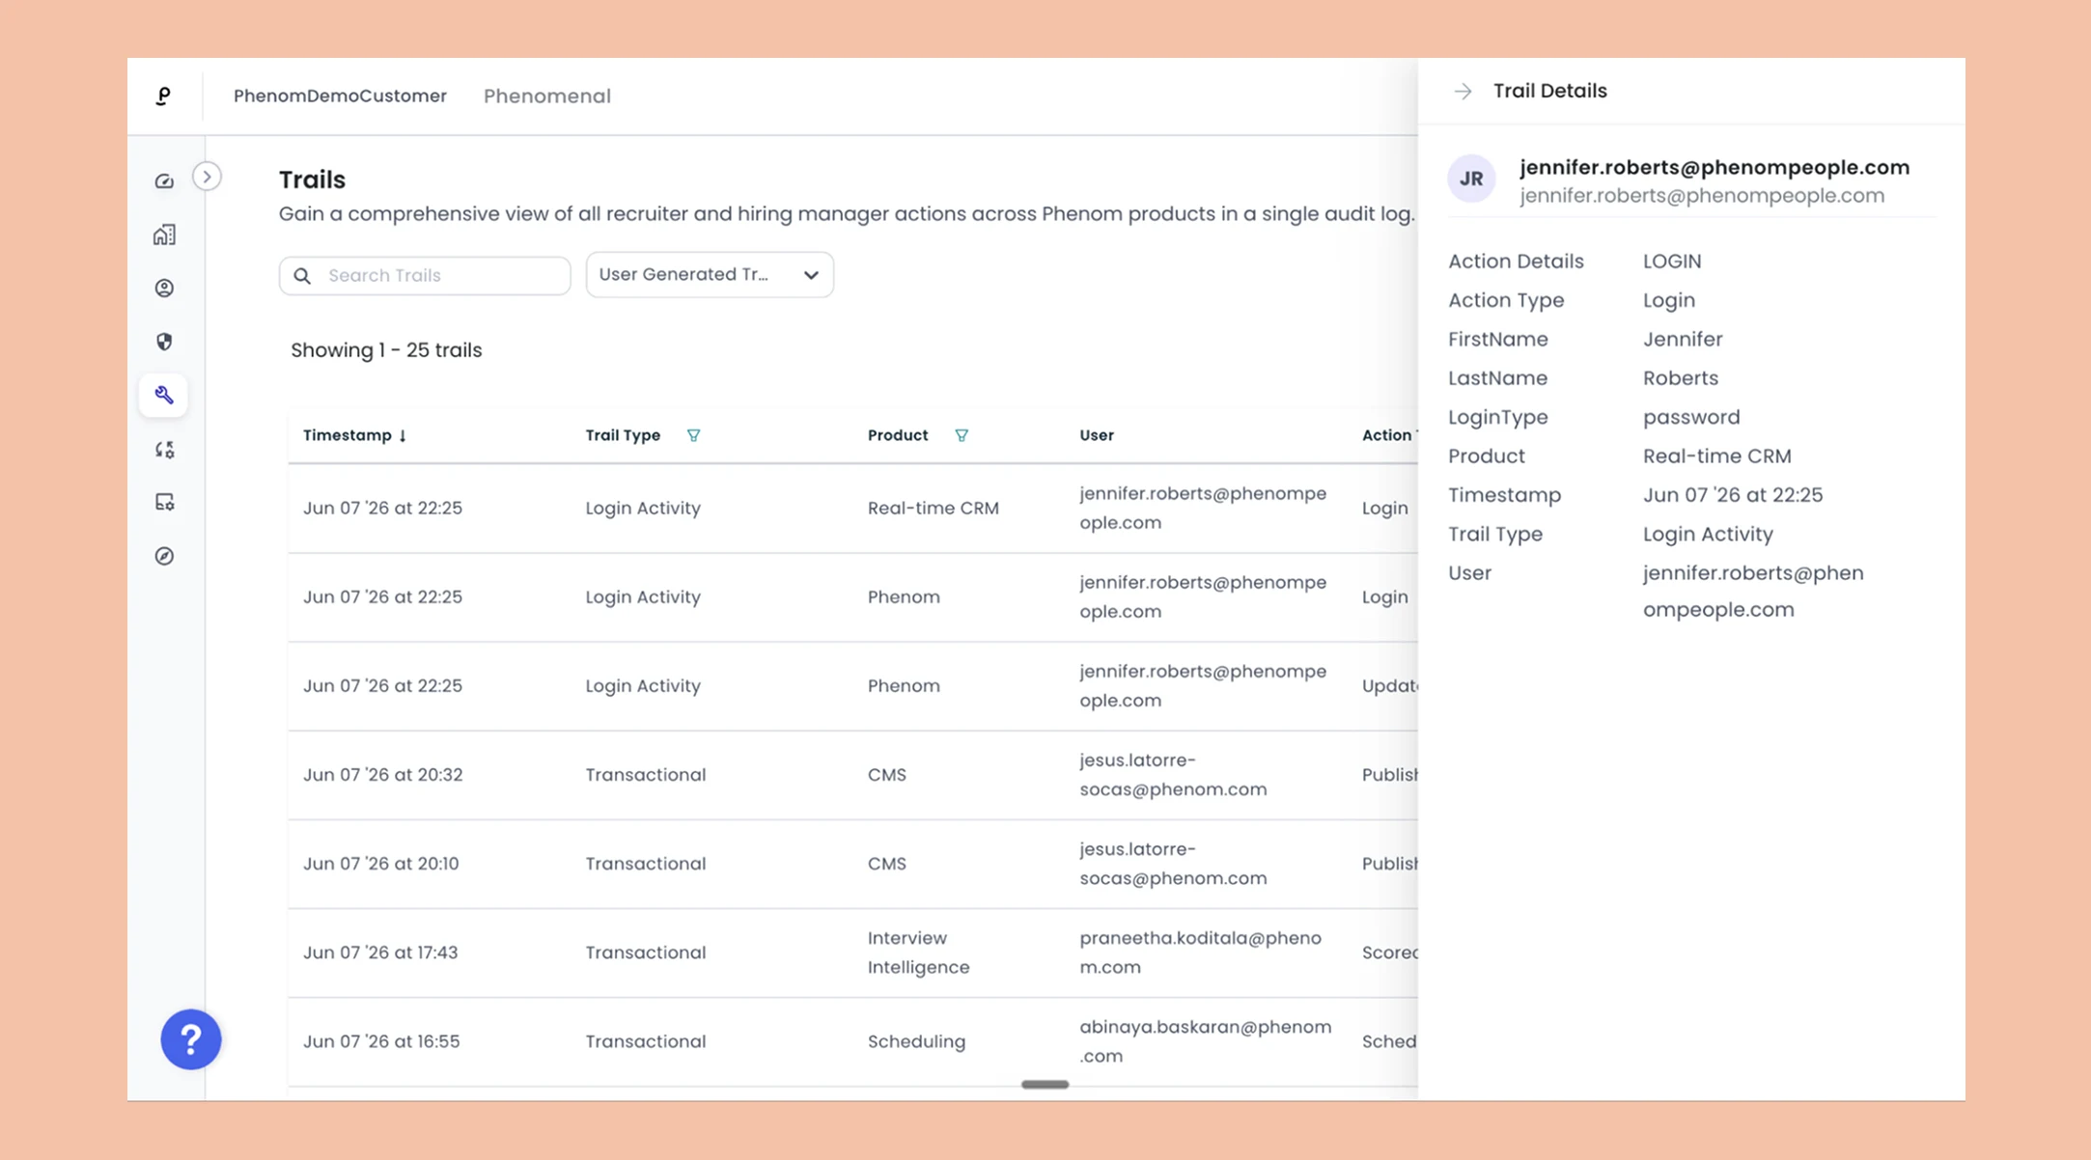Viewport: 2091px width, 1160px height.
Task: Click the highlighted tools wrench sidebar icon
Action: tap(164, 395)
